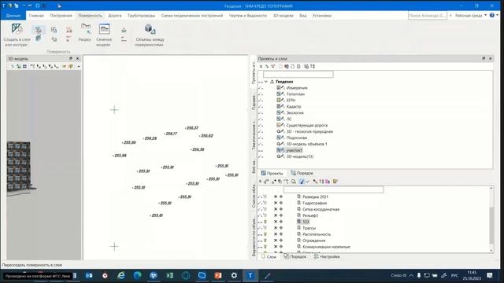Open Чертежи и Ведомости ribbon tab
This screenshot has width=504, height=283.
coord(248,16)
